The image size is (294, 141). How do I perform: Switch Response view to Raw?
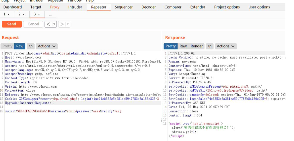183,46
